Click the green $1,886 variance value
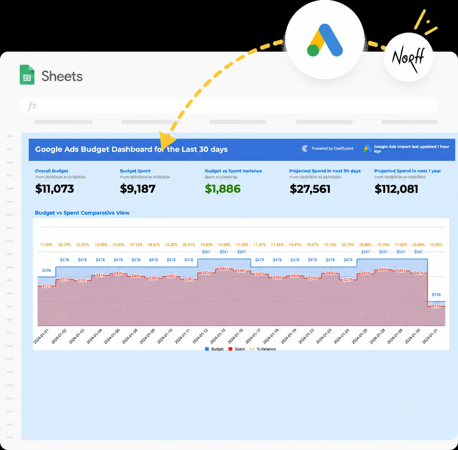 pyautogui.click(x=222, y=189)
